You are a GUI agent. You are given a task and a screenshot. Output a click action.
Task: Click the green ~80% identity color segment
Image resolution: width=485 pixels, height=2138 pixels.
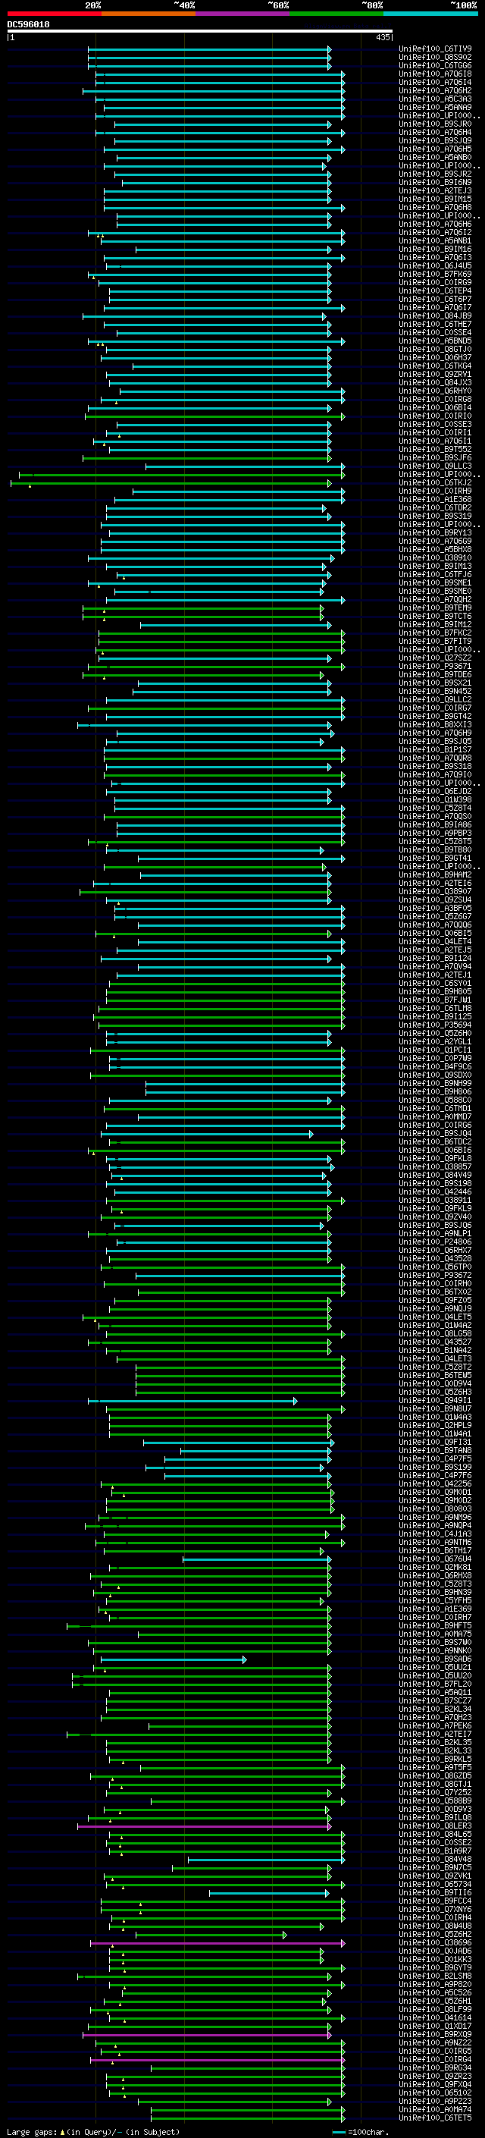336,14
